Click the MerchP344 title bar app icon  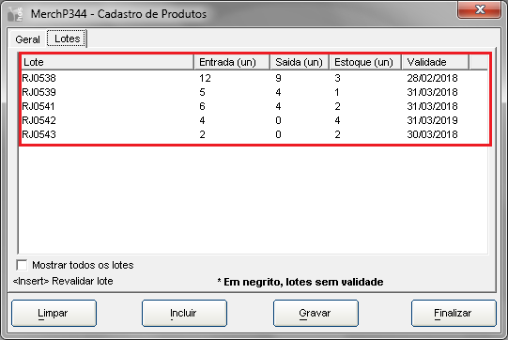(16, 14)
